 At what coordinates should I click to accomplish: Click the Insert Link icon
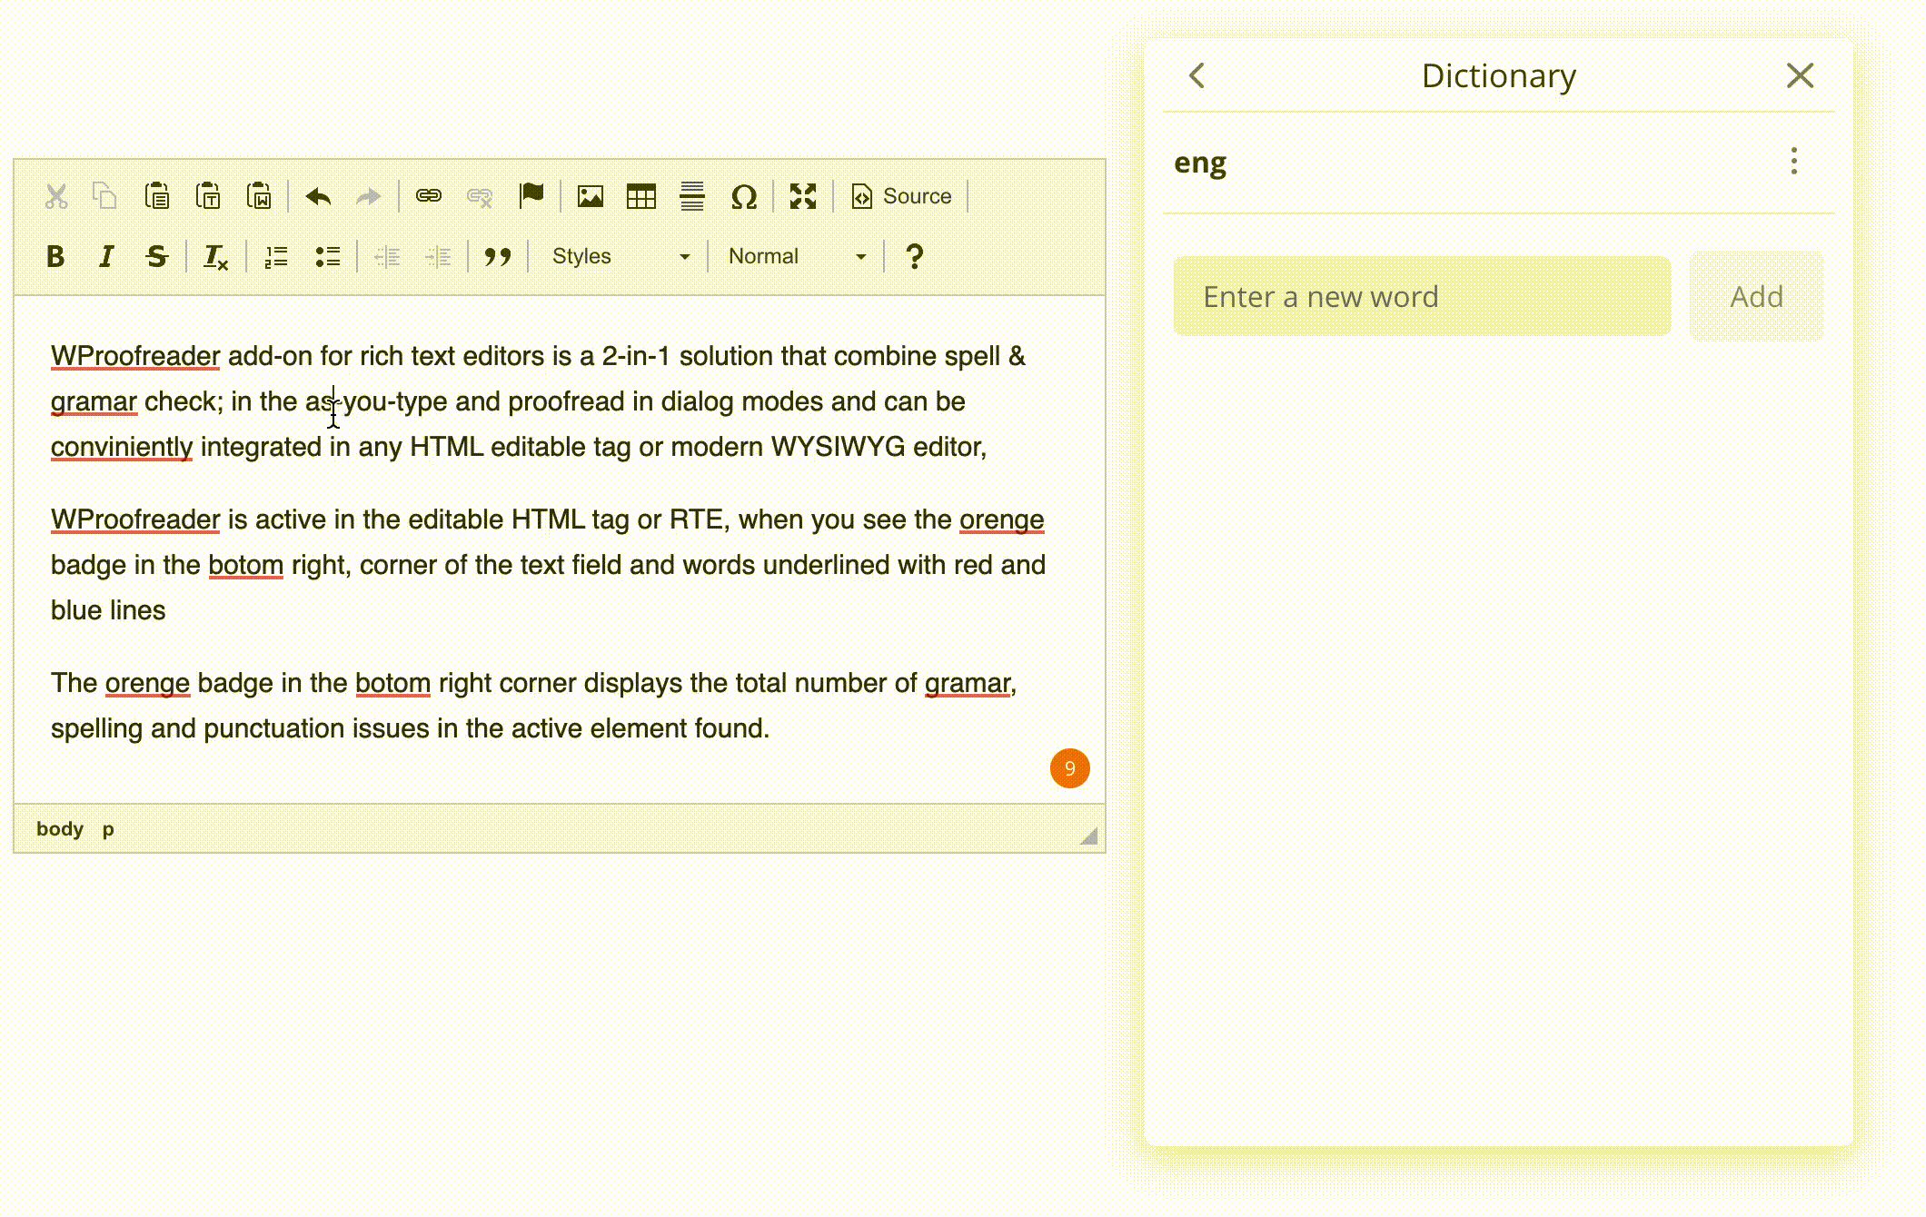point(428,196)
